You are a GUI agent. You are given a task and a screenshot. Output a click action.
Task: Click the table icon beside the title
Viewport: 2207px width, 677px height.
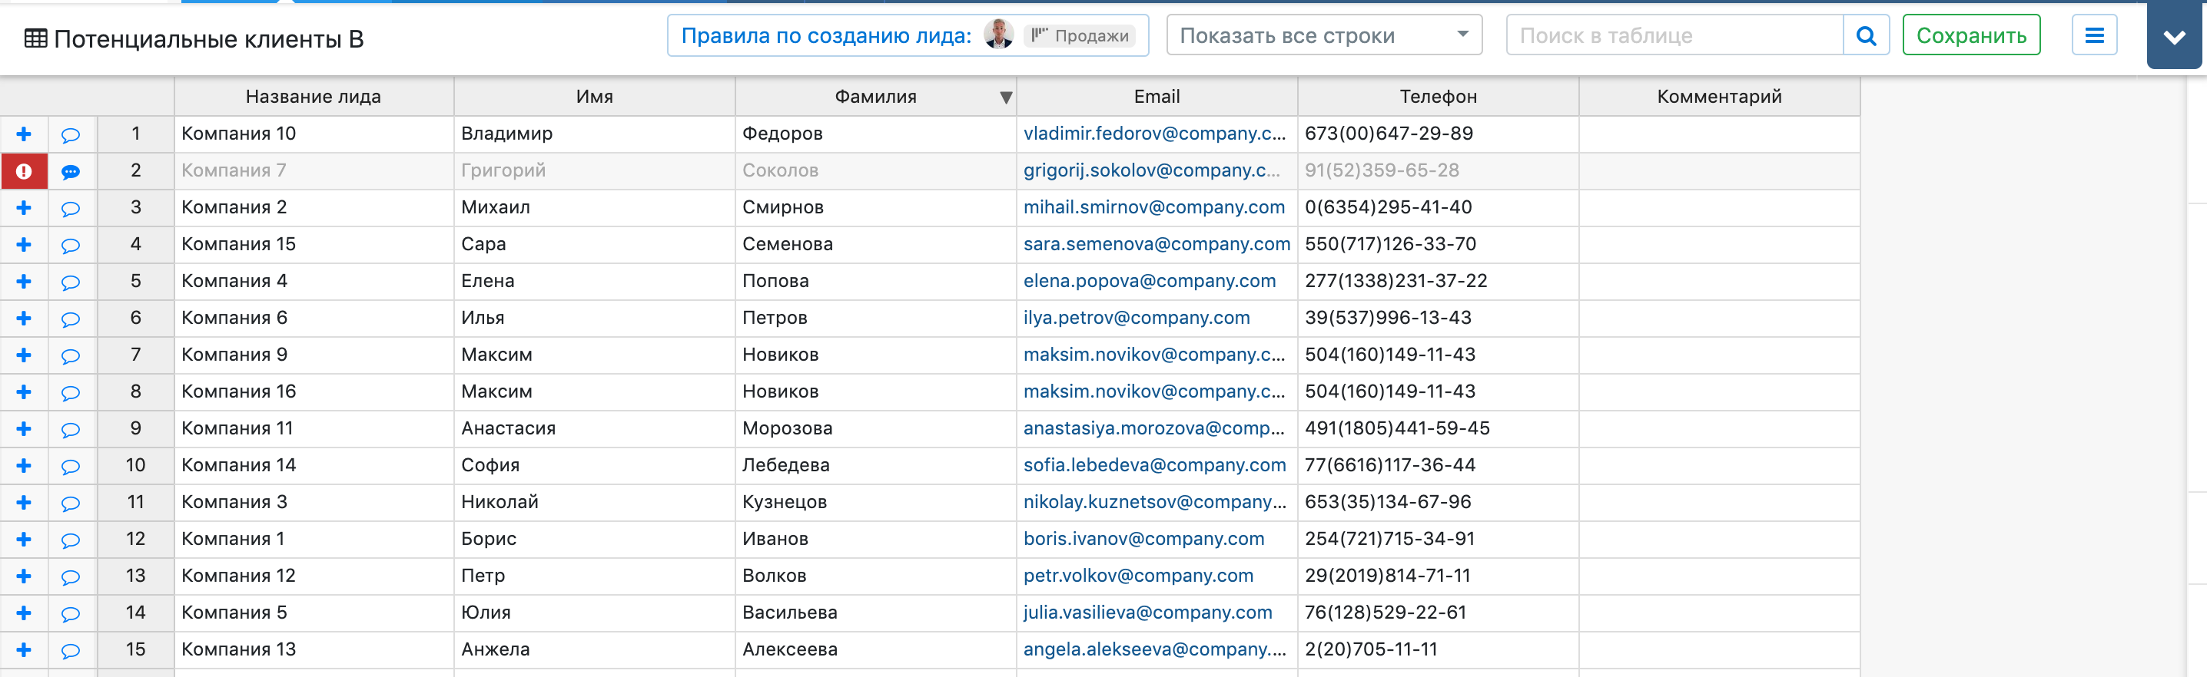(x=35, y=39)
